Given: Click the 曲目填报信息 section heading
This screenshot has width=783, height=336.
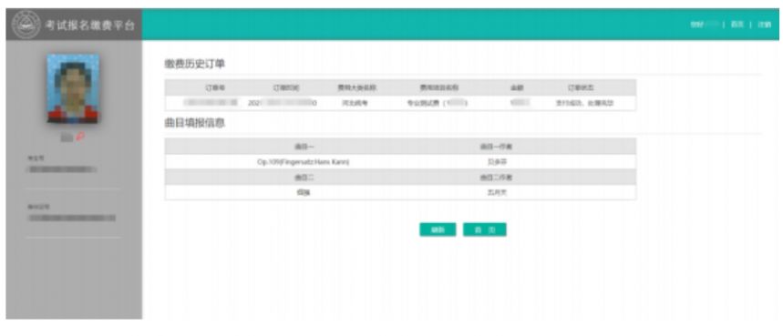Looking at the screenshot, I should coord(195,123).
